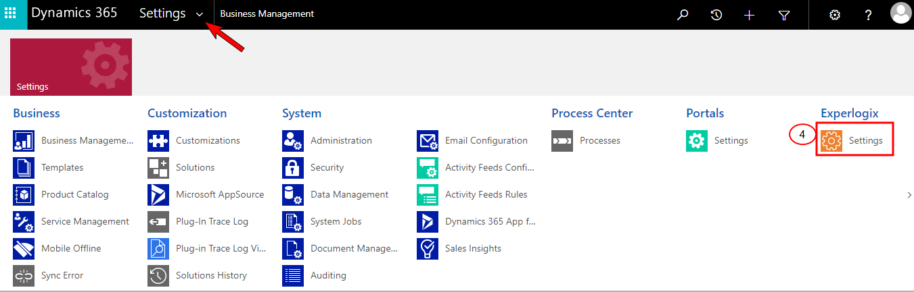The width and height of the screenshot is (914, 292).
Task: Click the Solutions History icon
Action: coord(158,276)
